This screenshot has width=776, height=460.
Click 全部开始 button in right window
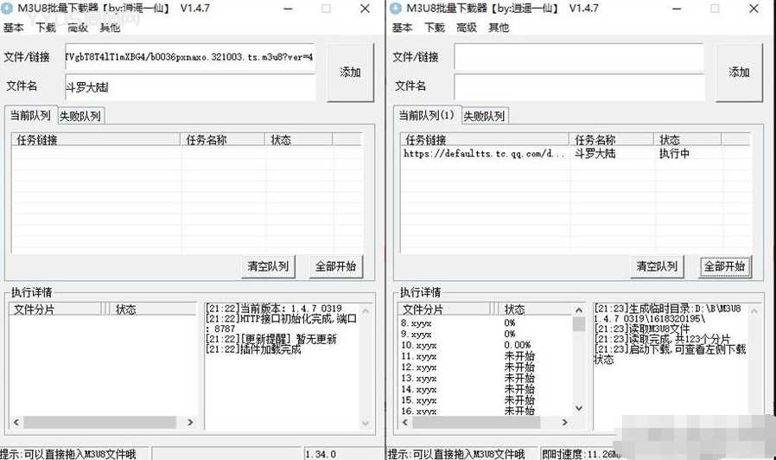(725, 266)
